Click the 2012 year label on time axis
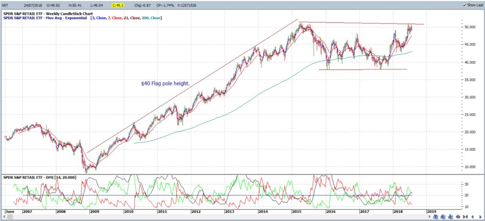This screenshot has height=221, width=485. 196,212
